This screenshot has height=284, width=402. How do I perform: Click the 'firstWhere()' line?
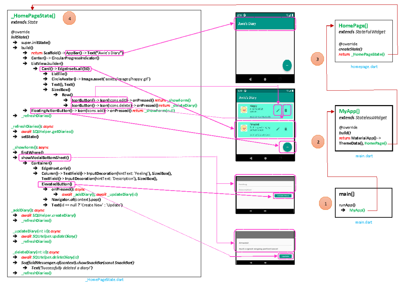point(32,152)
